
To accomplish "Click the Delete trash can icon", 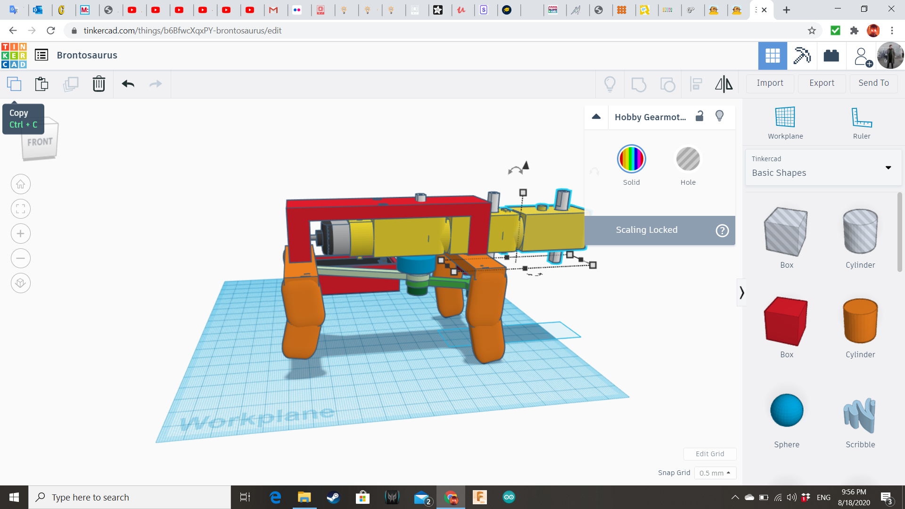I will [x=99, y=84].
